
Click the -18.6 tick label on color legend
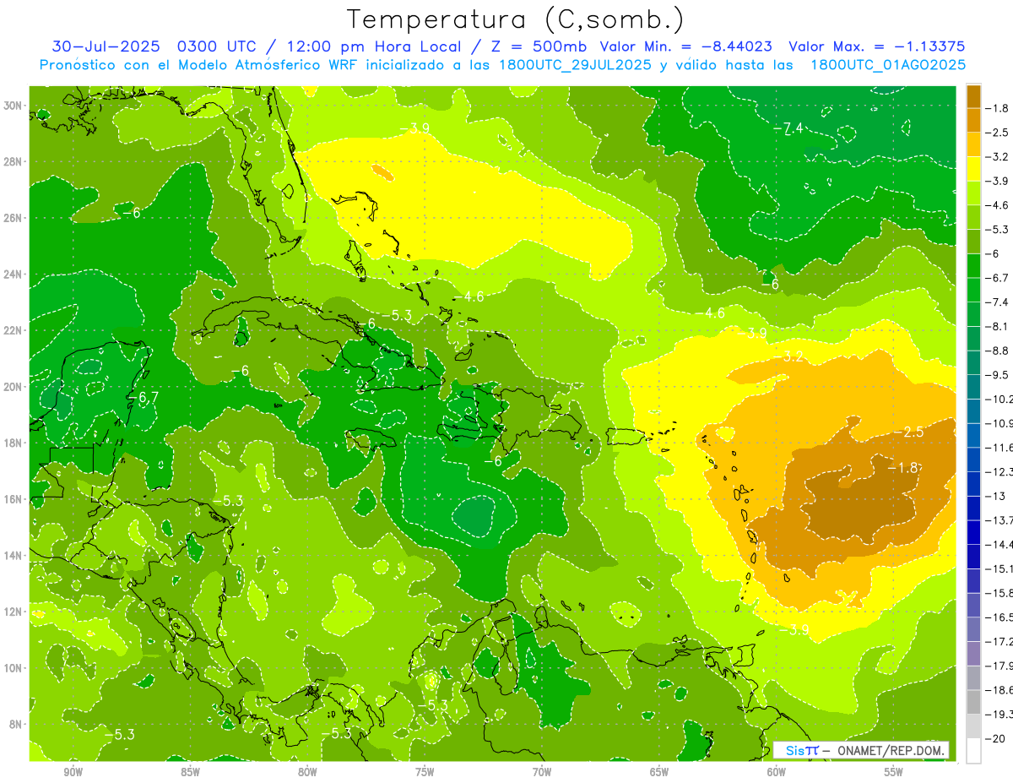click(x=1001, y=689)
